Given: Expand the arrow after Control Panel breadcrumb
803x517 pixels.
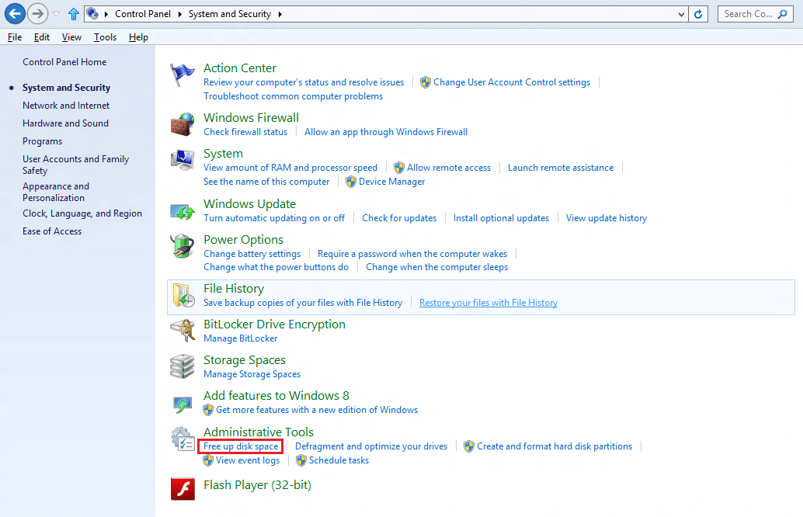Looking at the screenshot, I should point(179,14).
